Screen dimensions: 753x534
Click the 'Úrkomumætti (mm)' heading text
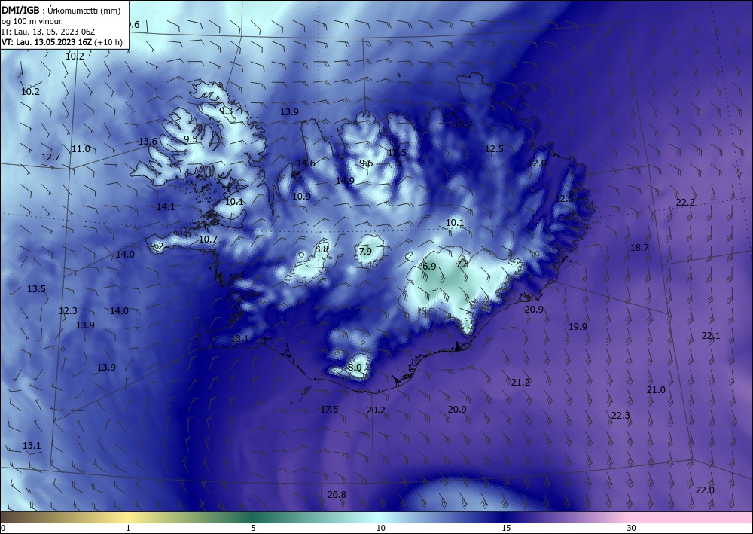(84, 11)
